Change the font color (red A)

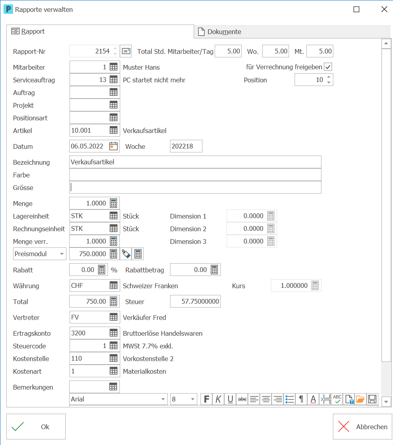coord(314,399)
